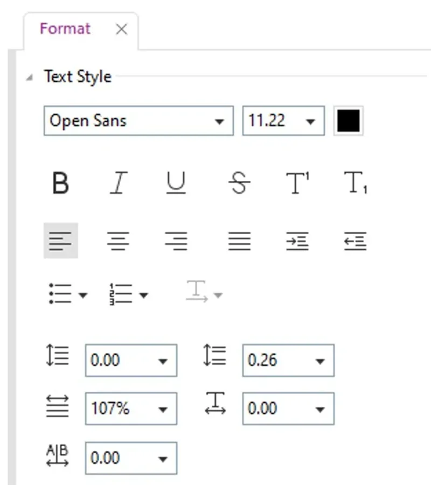This screenshot has width=431, height=485.
Task: Underline the selected text
Action: point(177,184)
